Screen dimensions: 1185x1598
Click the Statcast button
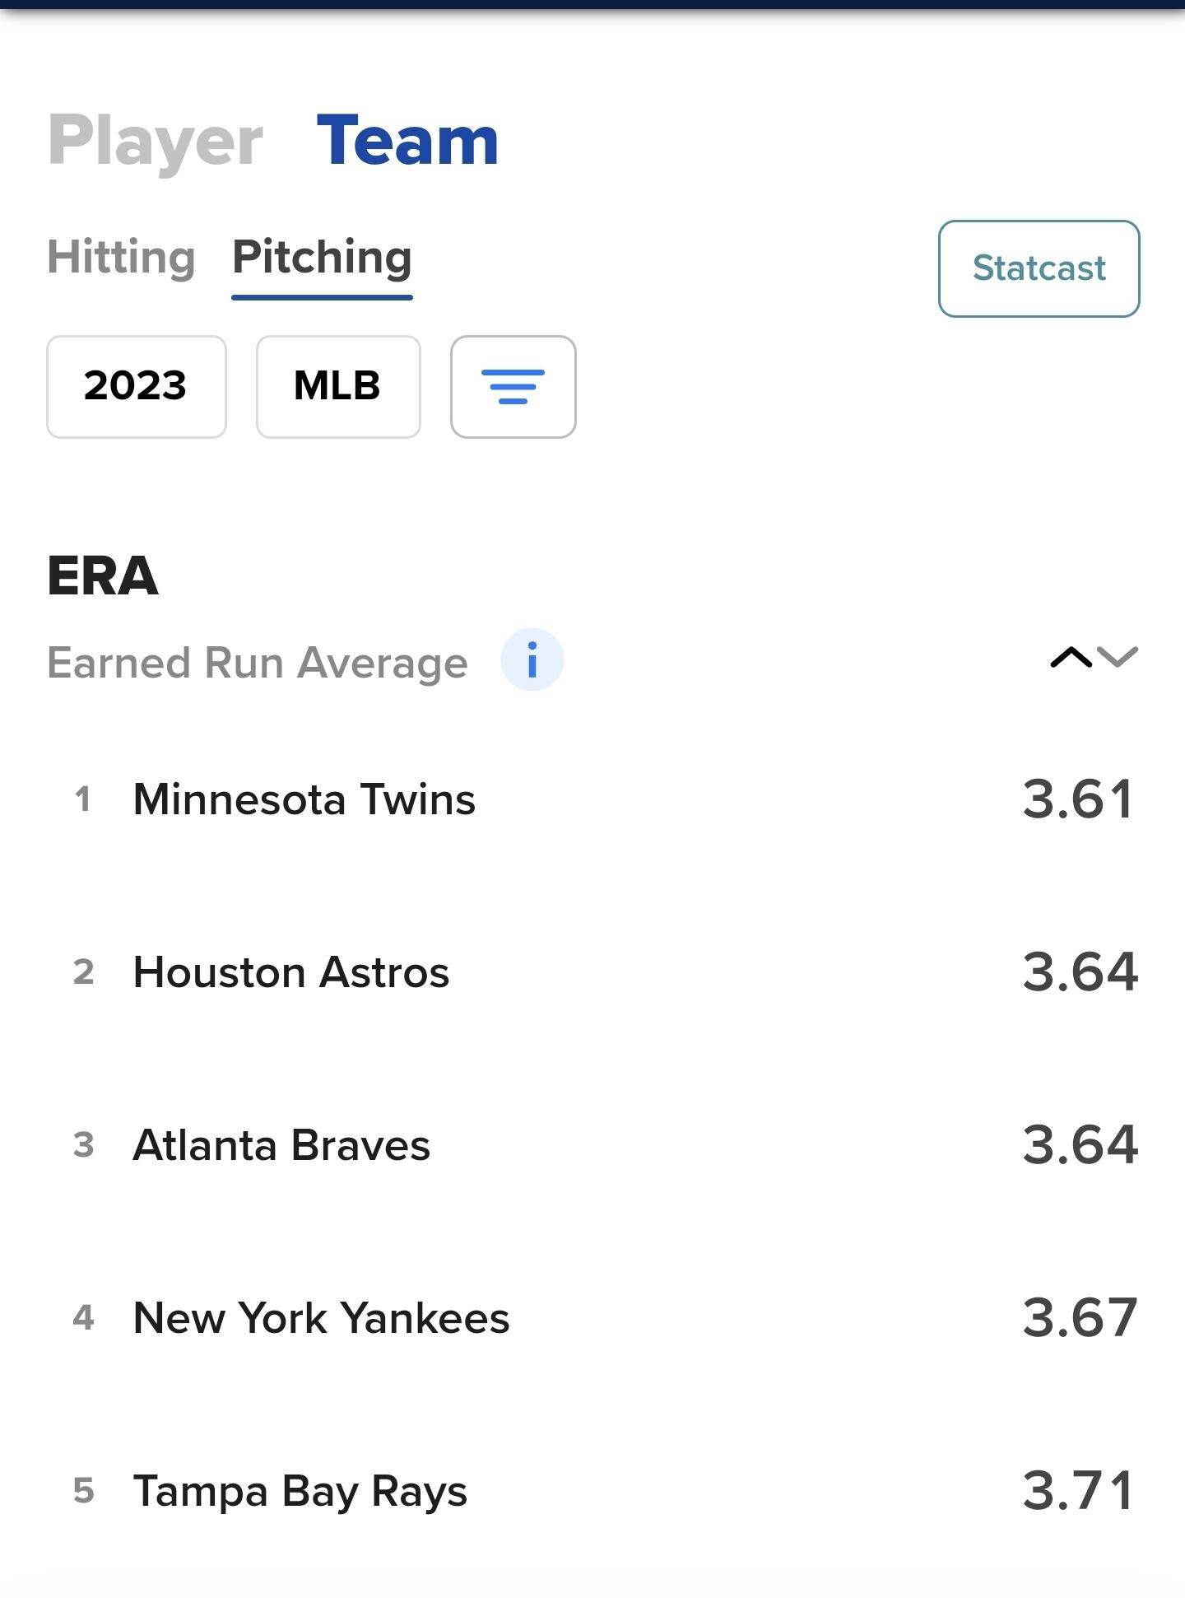[x=1039, y=268]
